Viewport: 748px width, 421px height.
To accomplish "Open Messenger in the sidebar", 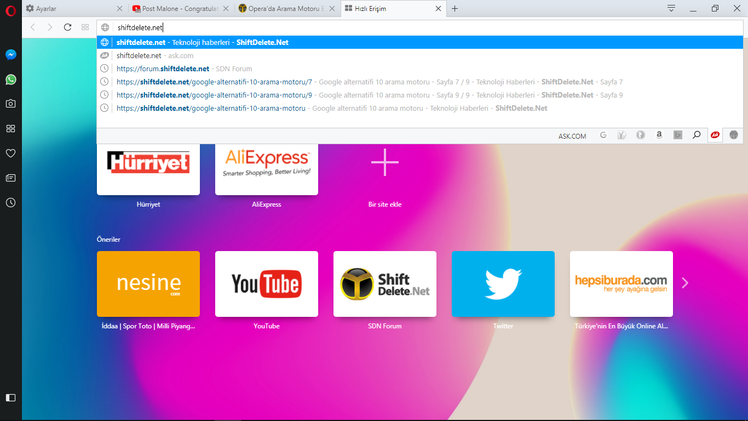I will click(10, 55).
